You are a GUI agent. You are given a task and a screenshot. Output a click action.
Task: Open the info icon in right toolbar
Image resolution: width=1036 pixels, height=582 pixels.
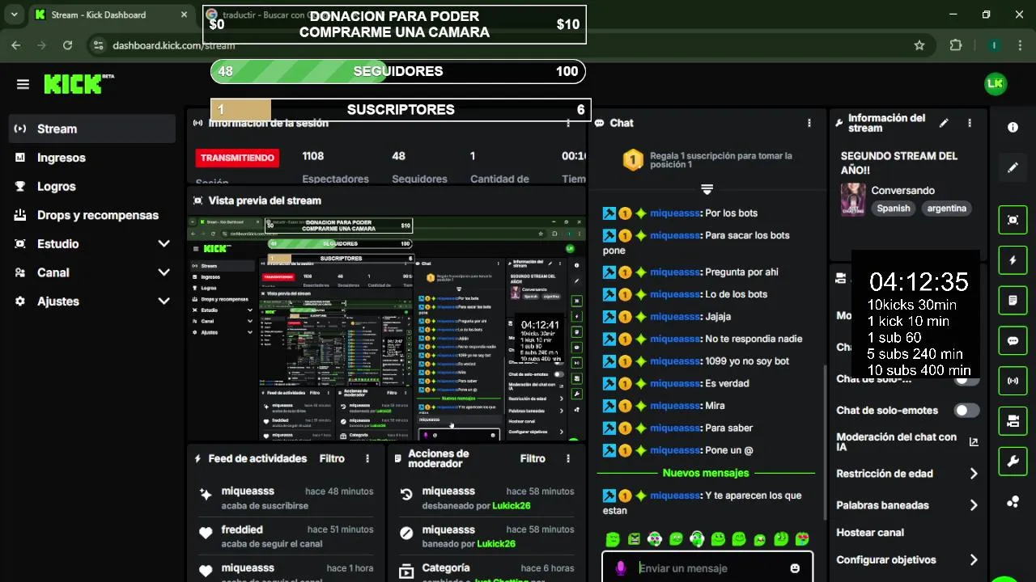point(1013,128)
